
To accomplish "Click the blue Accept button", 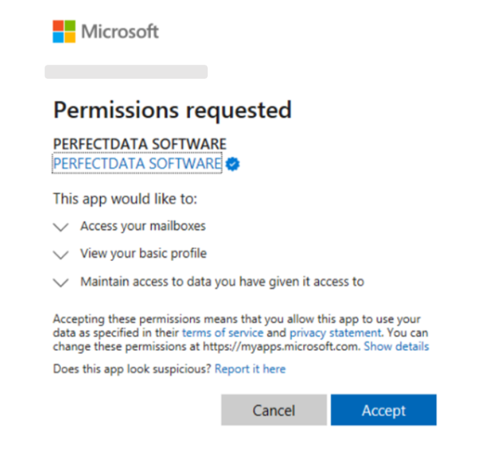I will click(383, 410).
